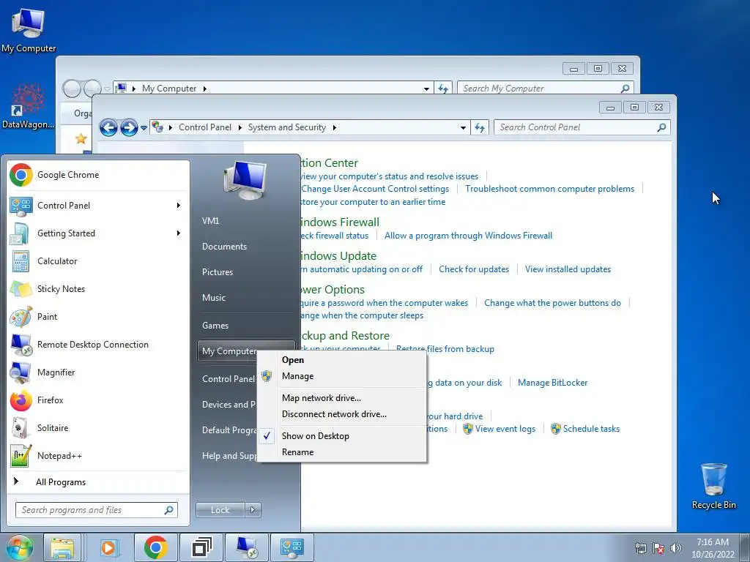
Task: Open recent pages dropdown in Control Panel
Action: tap(144, 128)
